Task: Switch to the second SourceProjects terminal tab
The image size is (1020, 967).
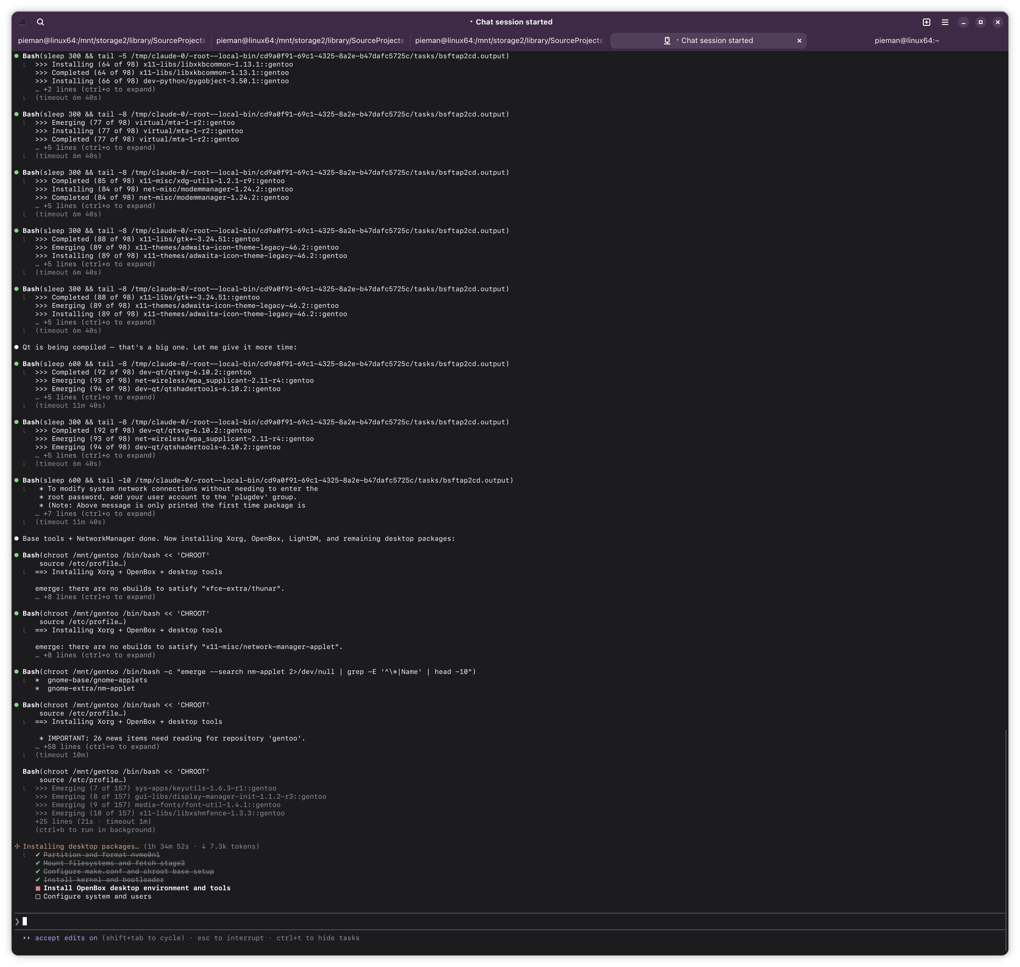Action: click(x=310, y=41)
